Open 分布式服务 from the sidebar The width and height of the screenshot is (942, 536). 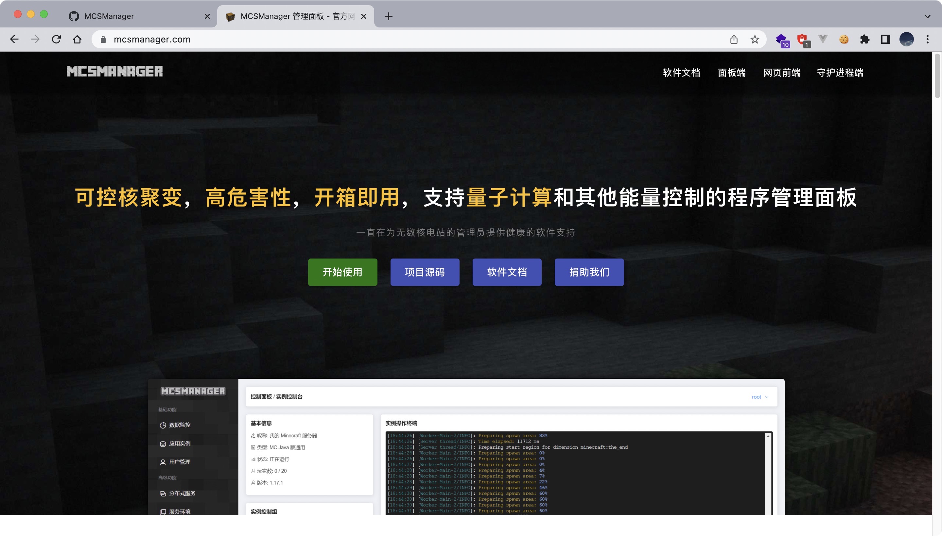pyautogui.click(x=163, y=493)
